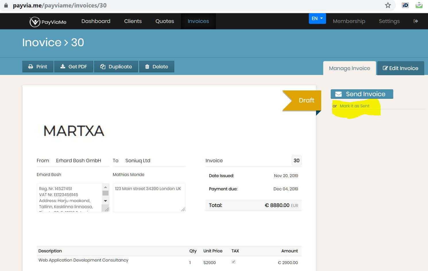Click the Soniuq Ltd recipient name
The width and height of the screenshot is (428, 271).
tap(138, 160)
